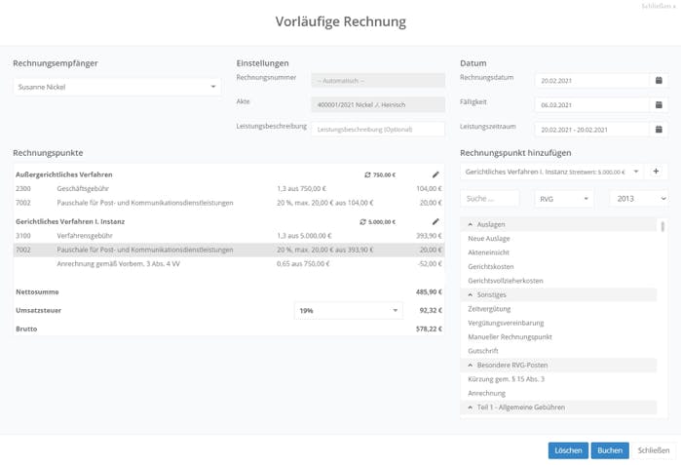Click the Buchen button
This screenshot has width=681, height=465.
tap(609, 450)
